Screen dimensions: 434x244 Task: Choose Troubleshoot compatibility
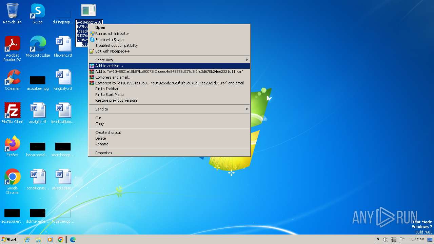click(169, 45)
